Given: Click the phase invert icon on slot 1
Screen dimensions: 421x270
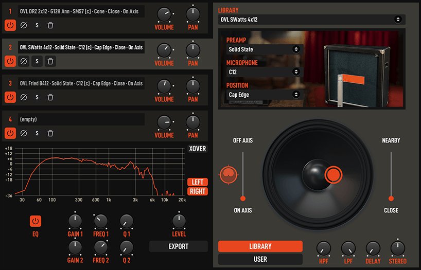Looking at the screenshot, I should coord(23,25).
